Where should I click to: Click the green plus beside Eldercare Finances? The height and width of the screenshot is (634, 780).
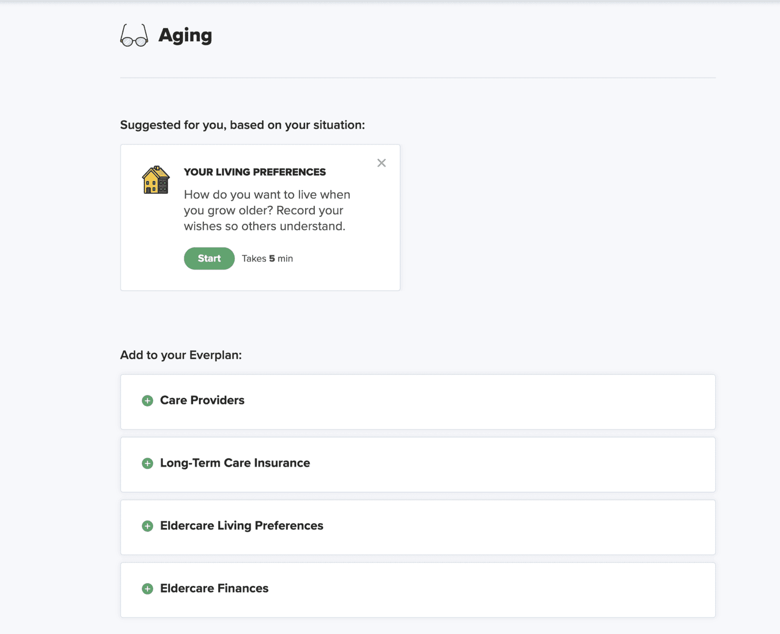click(146, 589)
